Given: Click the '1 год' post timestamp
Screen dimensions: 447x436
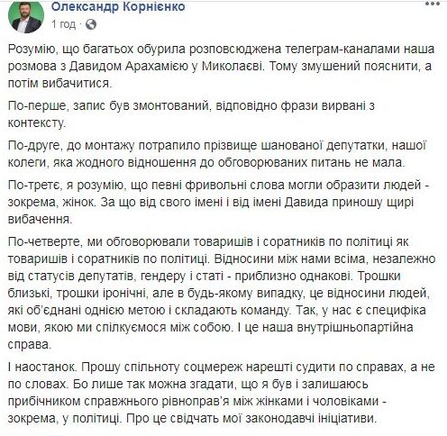Looking at the screenshot, I should click(x=63, y=24).
